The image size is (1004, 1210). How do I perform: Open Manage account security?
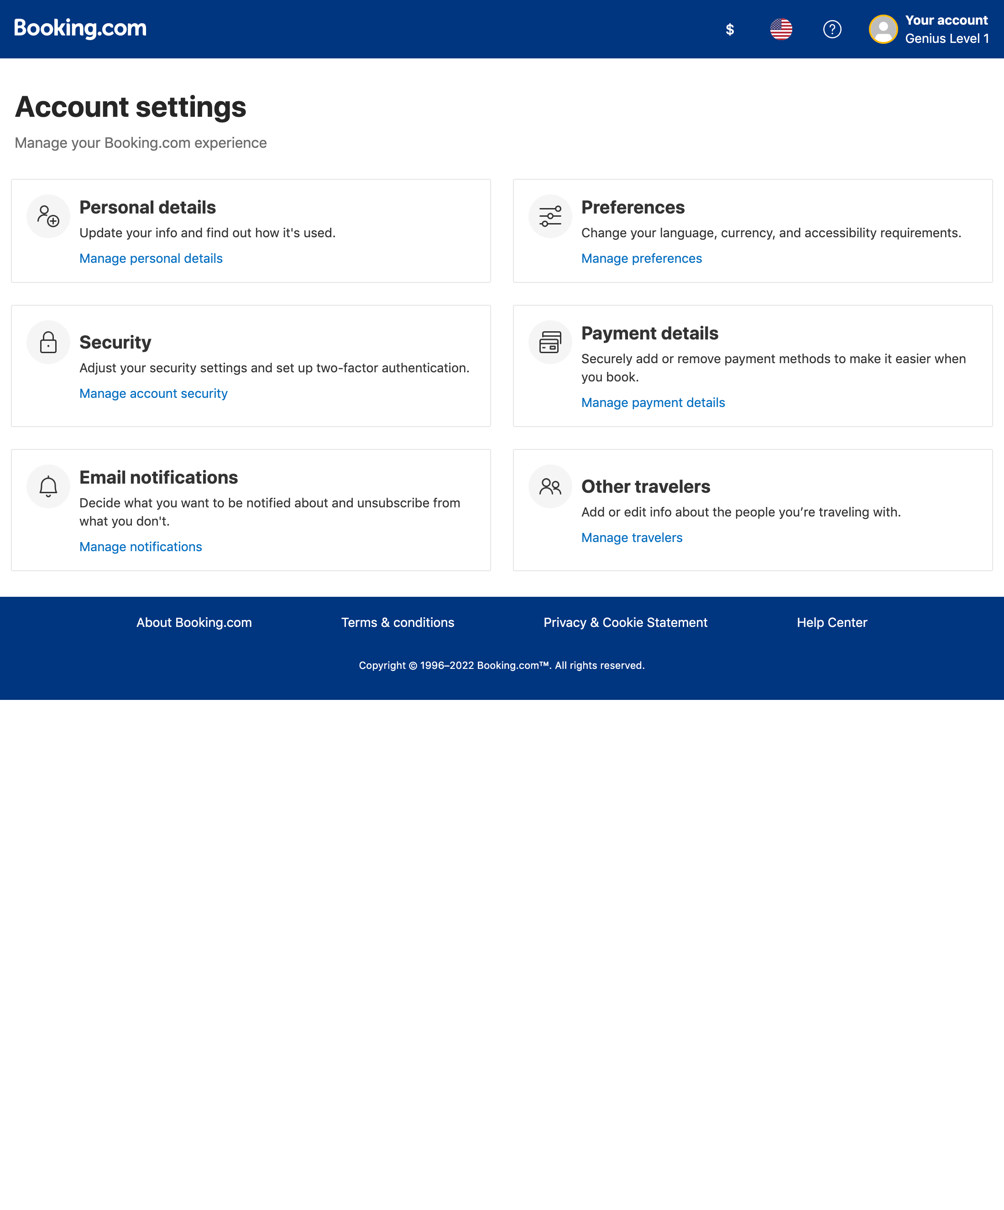pos(153,393)
